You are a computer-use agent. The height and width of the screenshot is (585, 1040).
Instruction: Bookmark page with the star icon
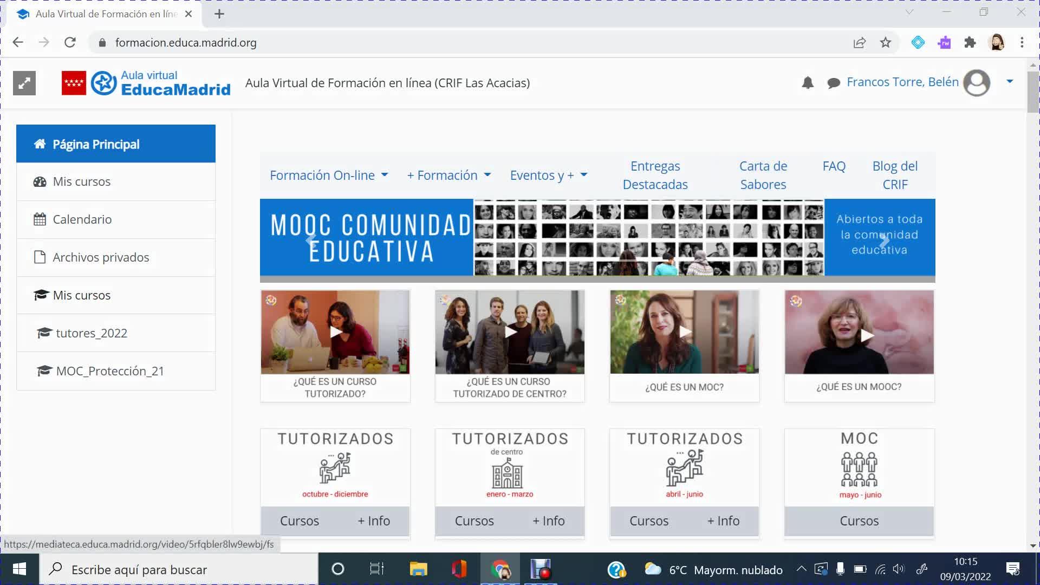click(886, 43)
